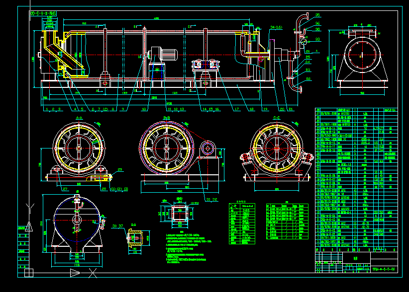This screenshot has width=409, height=292.
Task: Select balloon callout number 8 under main elevation
Action: point(113,109)
